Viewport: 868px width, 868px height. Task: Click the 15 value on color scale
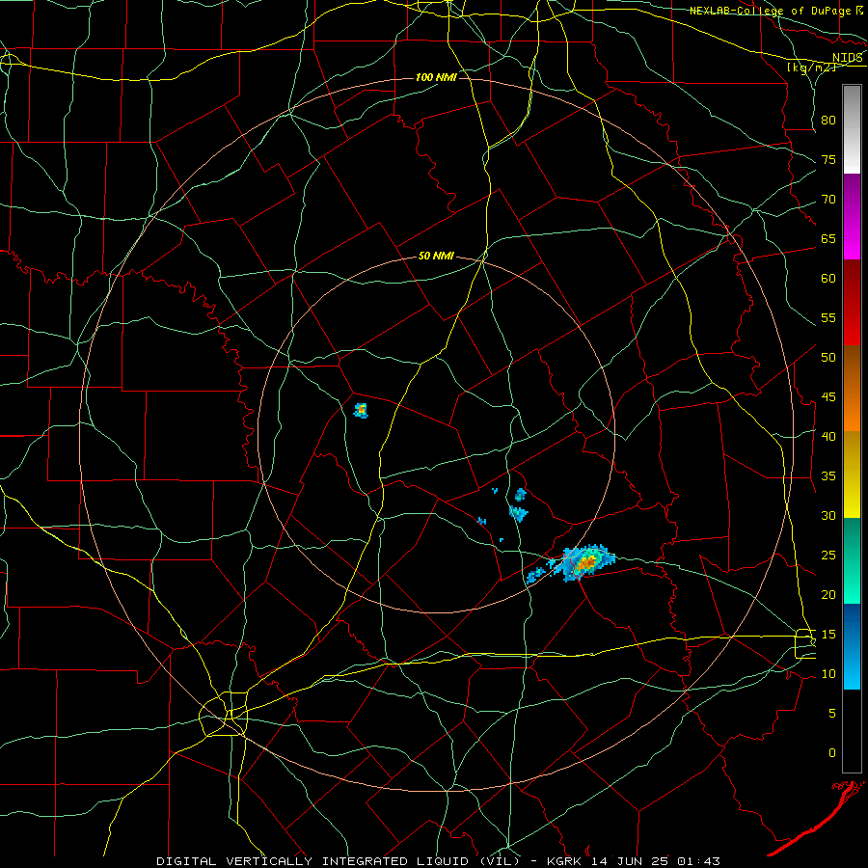[x=828, y=635]
